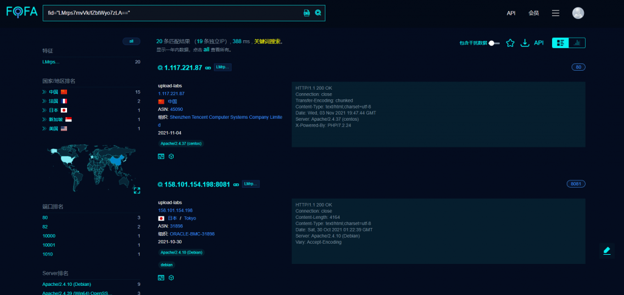Click cube icon for 1.117.221.87 result
Image resolution: width=624 pixels, height=295 pixels.
point(171,157)
